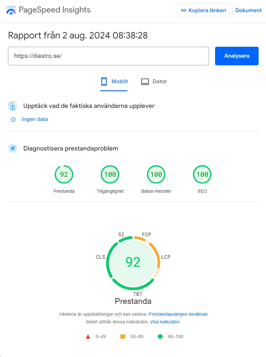Click the red triangle 0–49 legend icon
The height and width of the screenshot is (357, 266).
tap(88, 337)
